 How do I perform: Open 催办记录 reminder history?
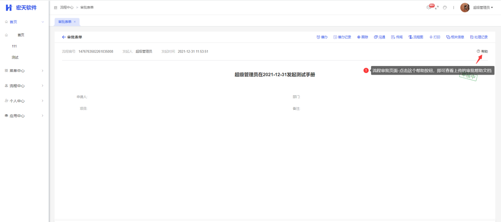(342, 37)
